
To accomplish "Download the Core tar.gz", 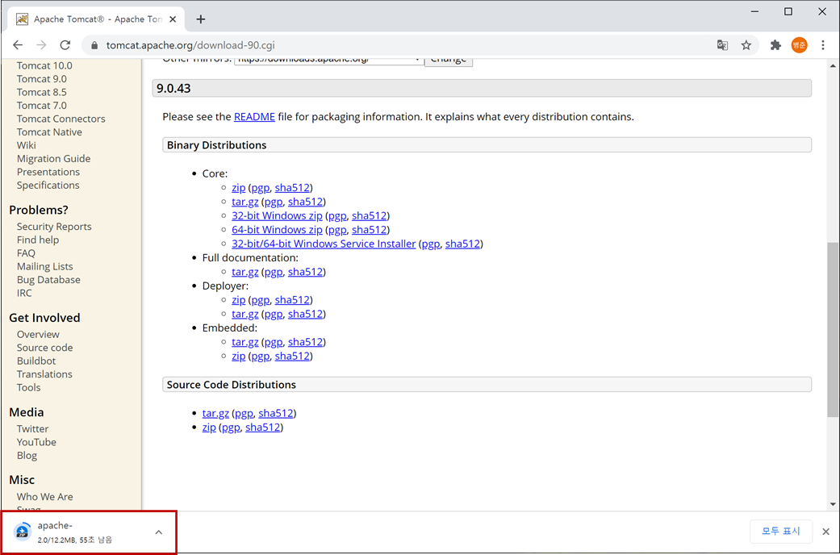I will (244, 202).
